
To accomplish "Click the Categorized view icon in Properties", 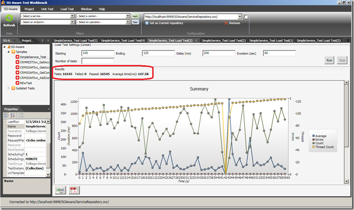I will [x=6, y=115].
